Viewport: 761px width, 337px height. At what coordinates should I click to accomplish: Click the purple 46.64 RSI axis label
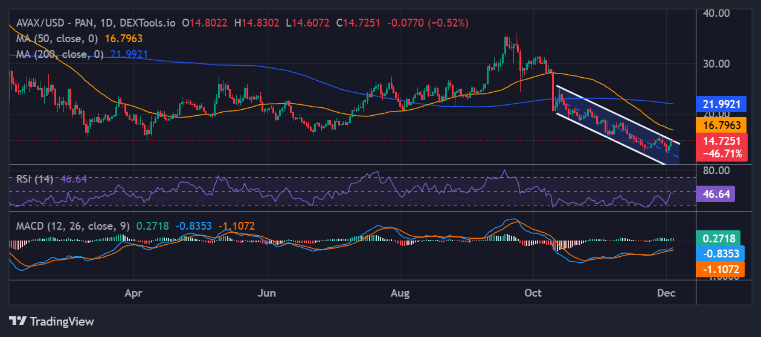click(x=715, y=194)
